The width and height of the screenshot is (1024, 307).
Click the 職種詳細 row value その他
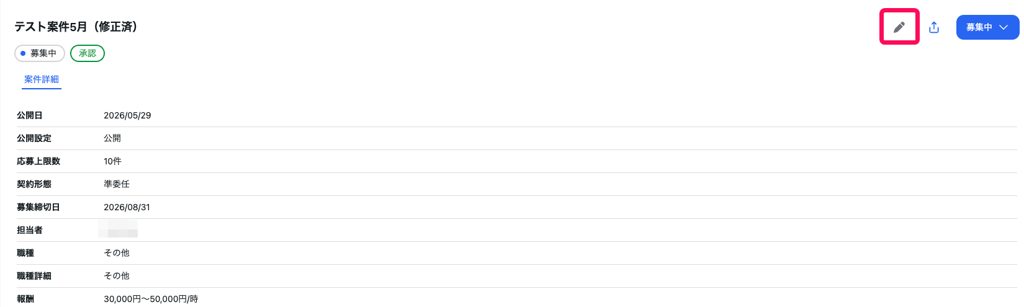pos(117,276)
